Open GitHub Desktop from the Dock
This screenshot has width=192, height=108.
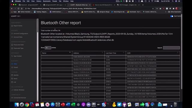(x=124, y=105)
